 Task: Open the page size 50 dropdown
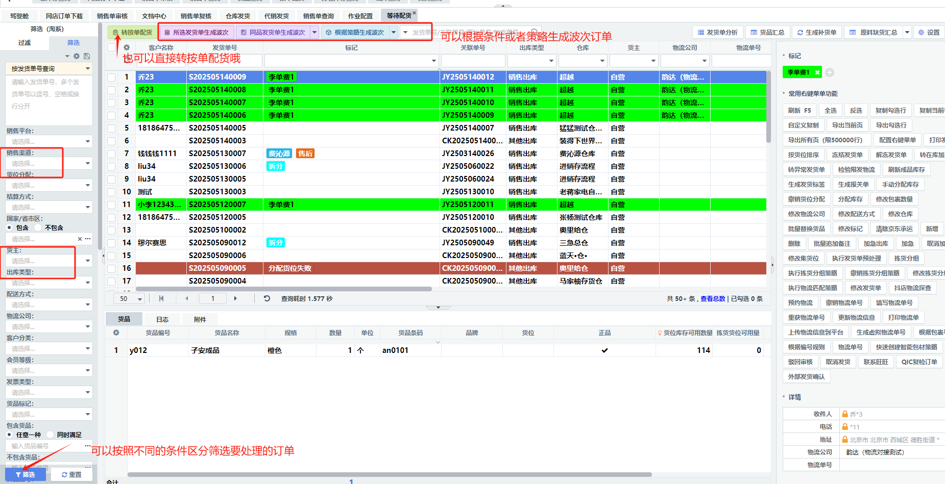point(139,299)
